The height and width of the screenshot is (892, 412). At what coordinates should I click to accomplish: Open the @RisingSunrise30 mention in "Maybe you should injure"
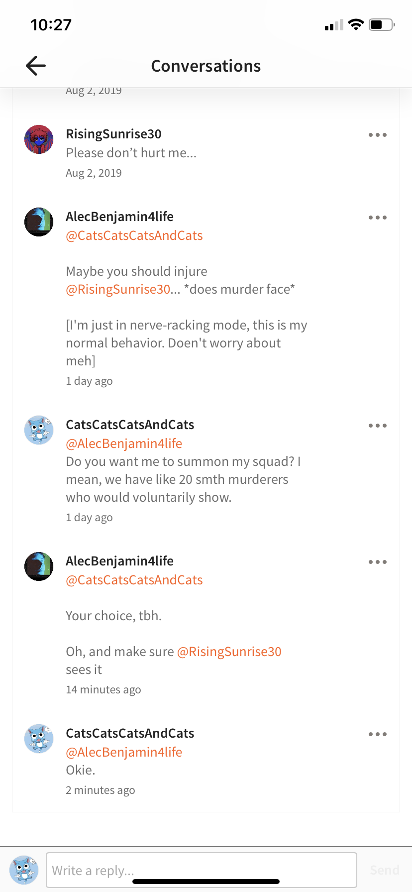118,289
